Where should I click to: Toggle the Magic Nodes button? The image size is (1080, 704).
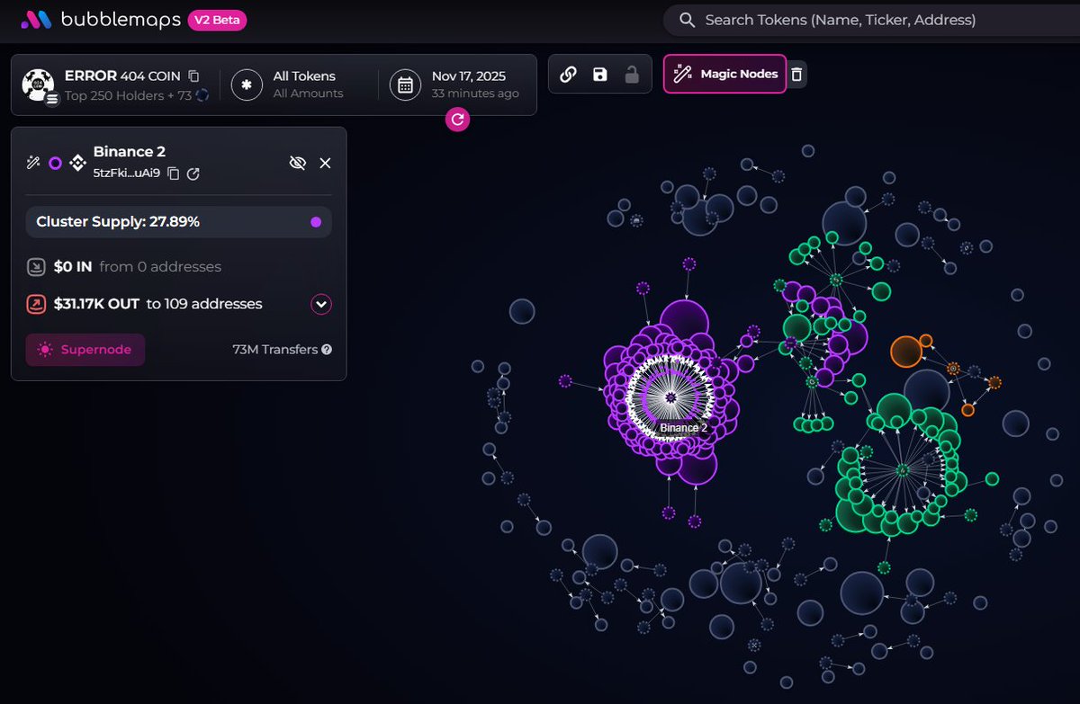click(724, 74)
